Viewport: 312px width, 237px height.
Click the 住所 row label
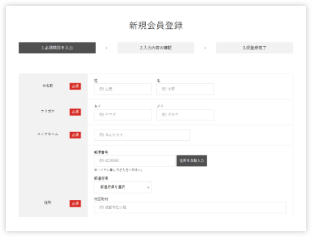coord(48,202)
